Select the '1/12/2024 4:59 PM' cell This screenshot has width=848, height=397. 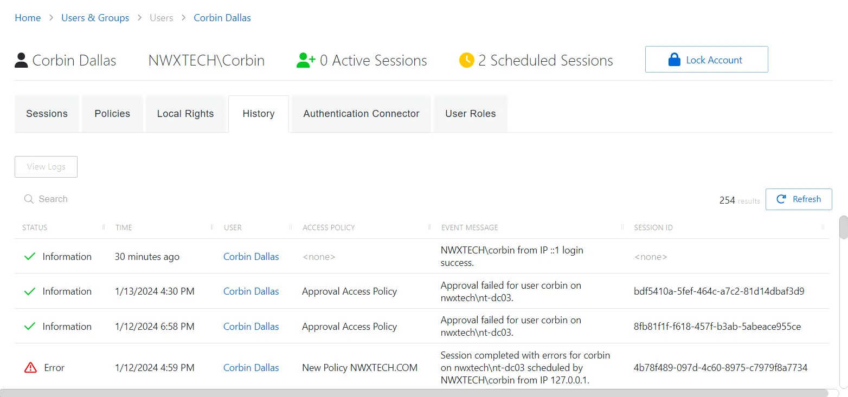coord(155,368)
